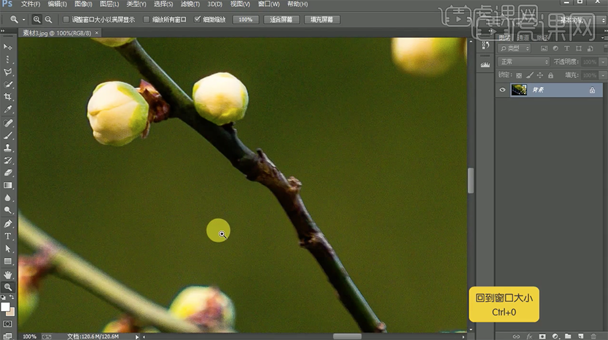Switch to the 通道 channels tab
This screenshot has width=608, height=340.
523,37
